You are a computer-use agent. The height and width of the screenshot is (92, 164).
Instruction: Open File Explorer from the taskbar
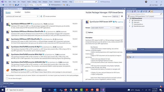(x=76, y=90)
